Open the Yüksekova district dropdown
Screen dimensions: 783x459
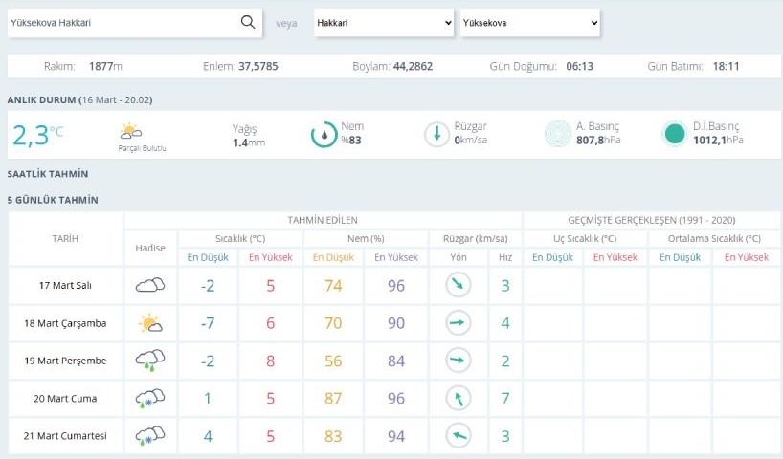[x=529, y=23]
